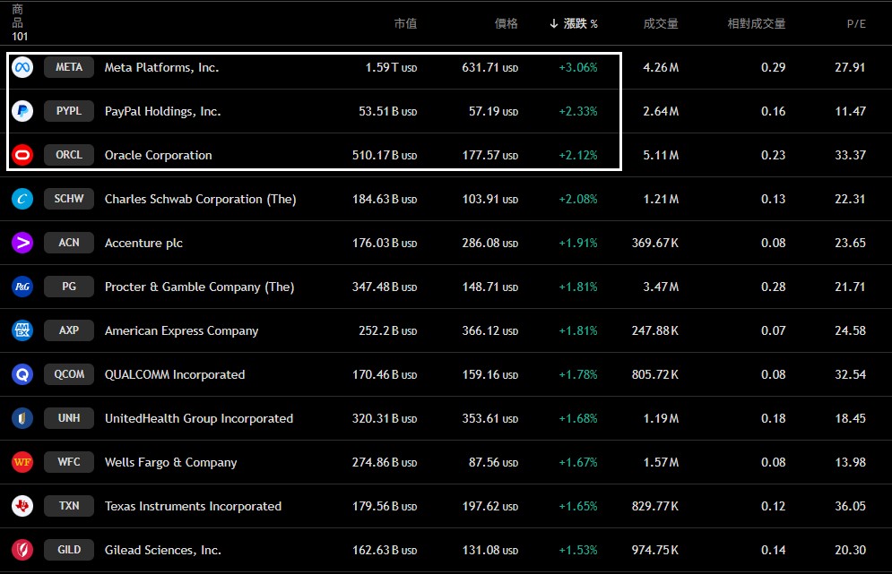Click the Qualcomm logo icon
Image resolution: width=892 pixels, height=574 pixels.
point(22,374)
